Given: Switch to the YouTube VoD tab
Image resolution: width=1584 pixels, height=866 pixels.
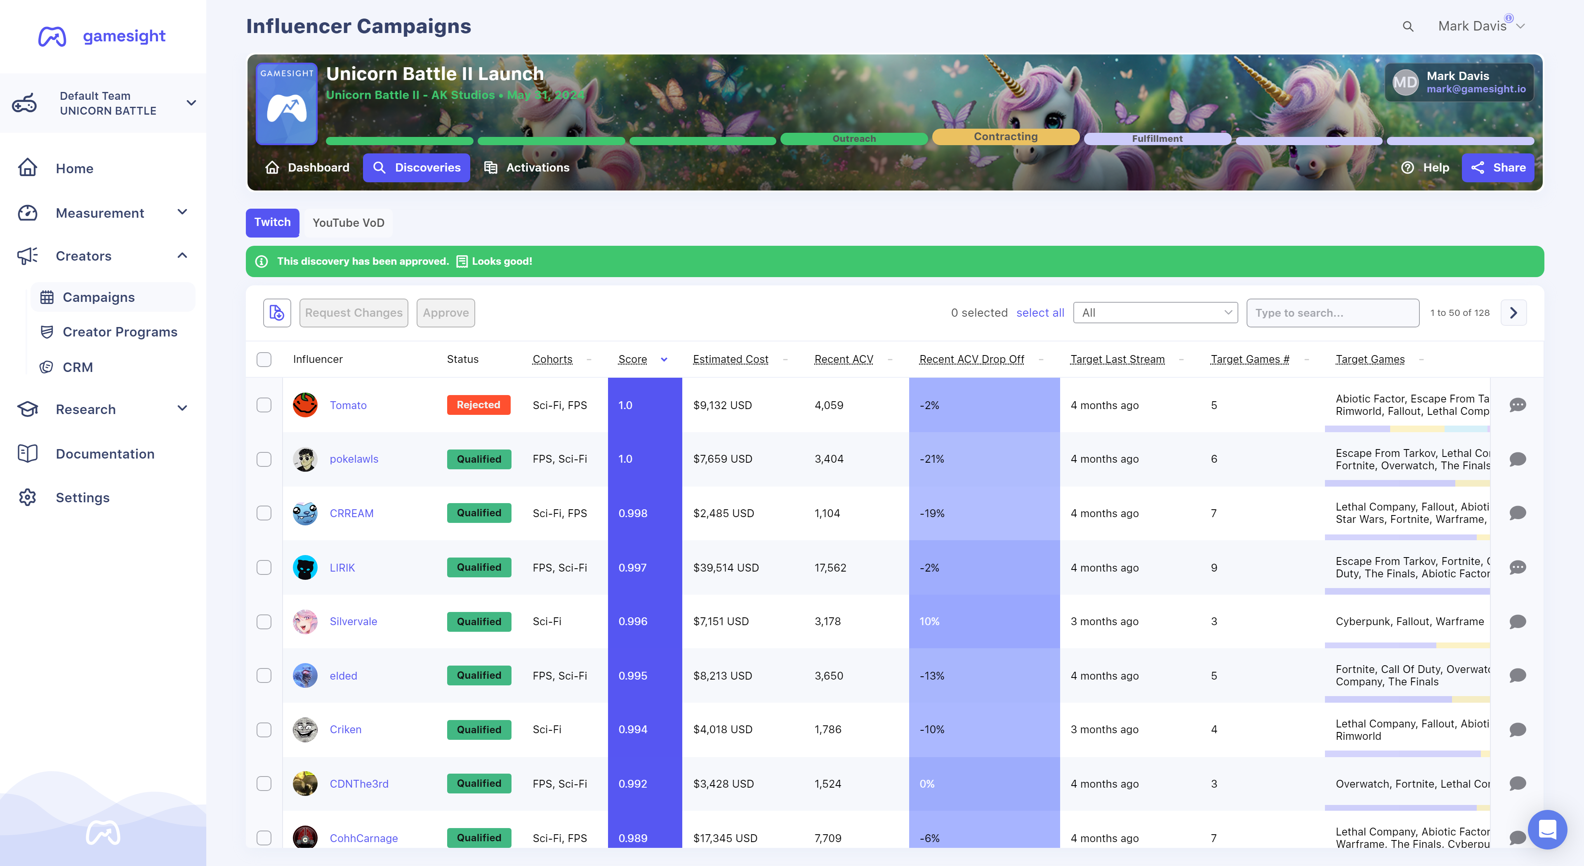Looking at the screenshot, I should [x=348, y=223].
